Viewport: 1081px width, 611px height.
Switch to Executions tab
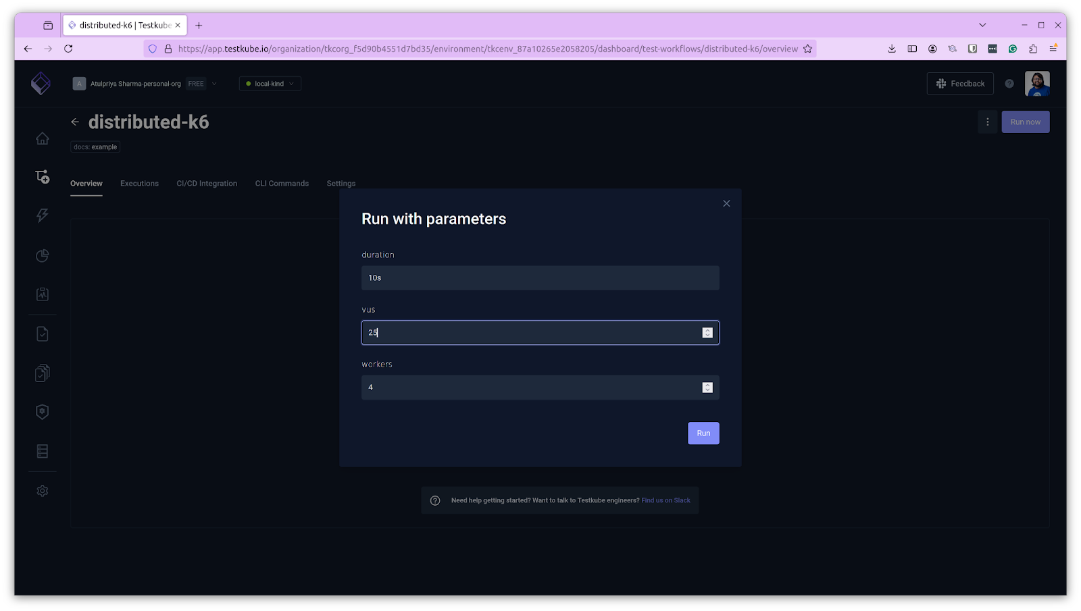click(x=139, y=184)
